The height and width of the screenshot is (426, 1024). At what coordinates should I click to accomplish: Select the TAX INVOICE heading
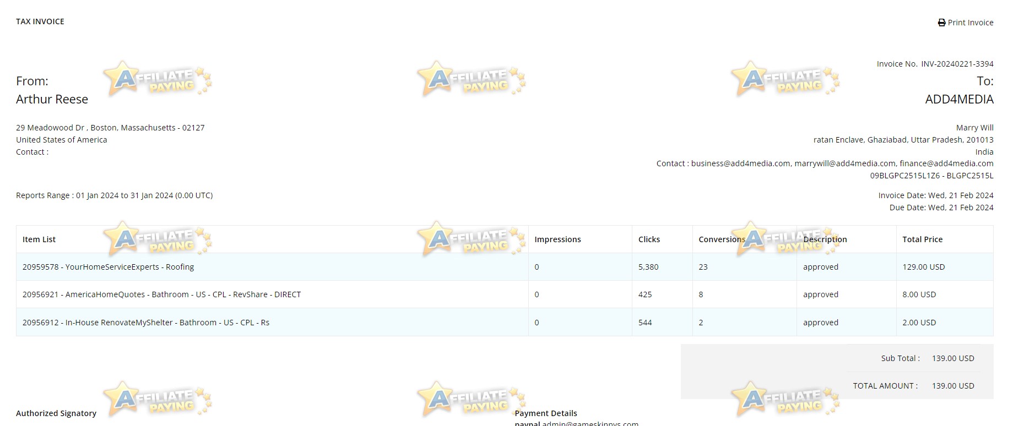[x=40, y=21]
